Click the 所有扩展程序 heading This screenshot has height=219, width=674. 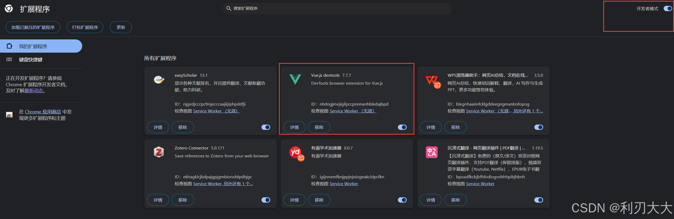coord(160,58)
